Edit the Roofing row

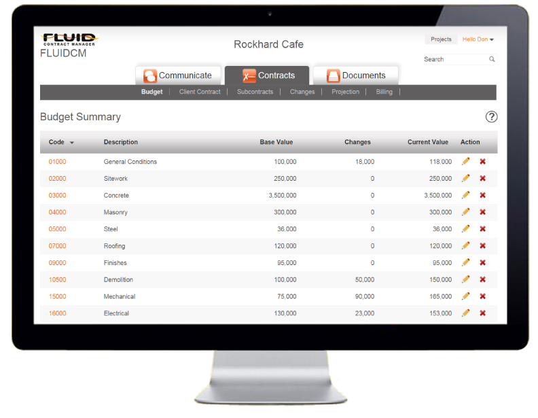(x=465, y=246)
